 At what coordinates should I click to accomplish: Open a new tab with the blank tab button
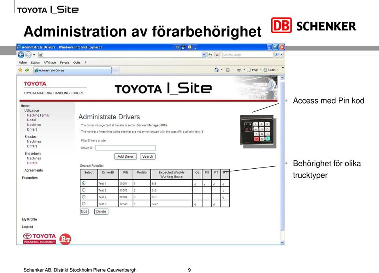click(115, 70)
